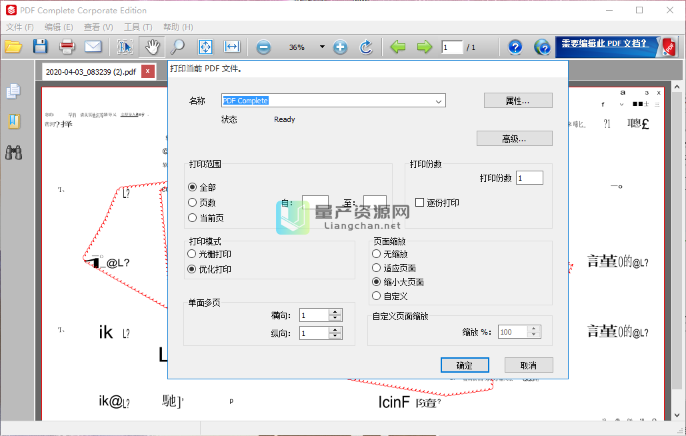Open a file with the folder icon

13,47
